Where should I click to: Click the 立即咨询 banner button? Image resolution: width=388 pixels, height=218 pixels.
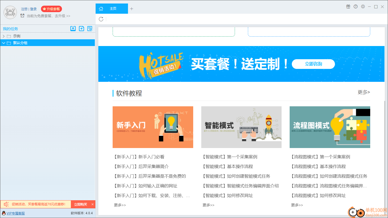pos(313,64)
